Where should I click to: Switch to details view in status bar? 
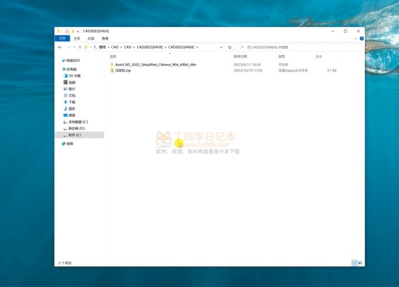click(354, 263)
